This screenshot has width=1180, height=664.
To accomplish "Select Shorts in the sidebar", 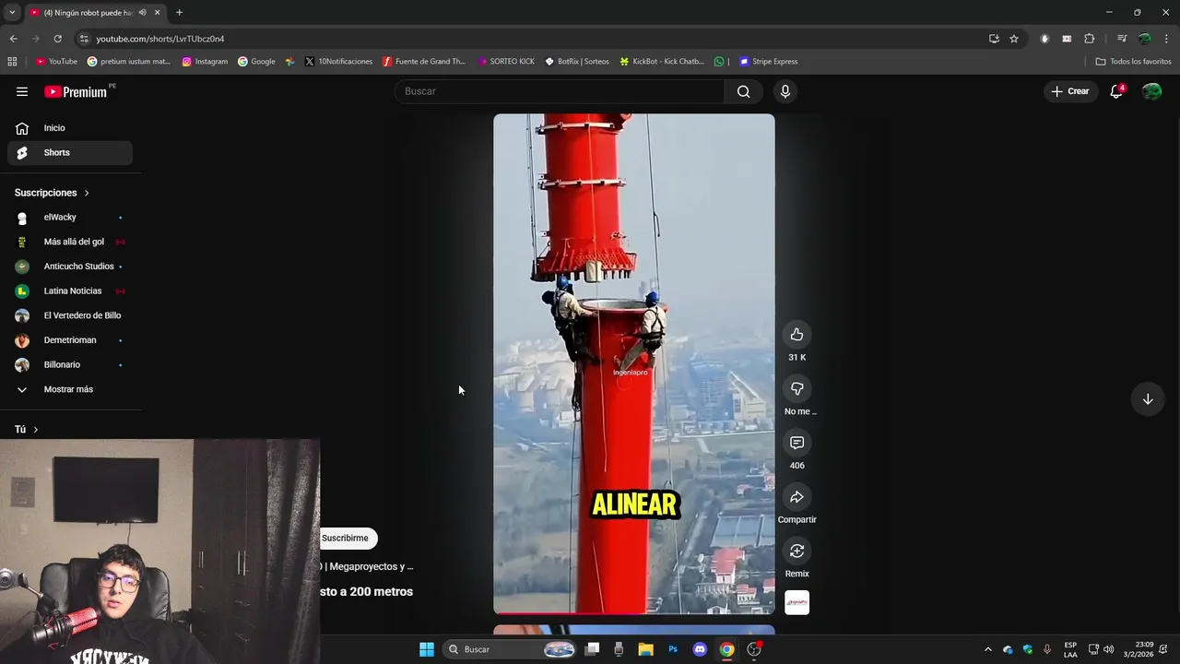I will [x=70, y=153].
